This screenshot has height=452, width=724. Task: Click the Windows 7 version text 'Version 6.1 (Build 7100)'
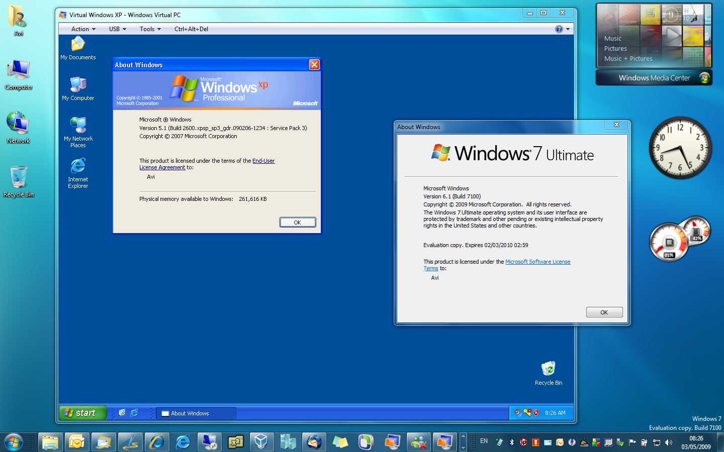pyautogui.click(x=452, y=196)
